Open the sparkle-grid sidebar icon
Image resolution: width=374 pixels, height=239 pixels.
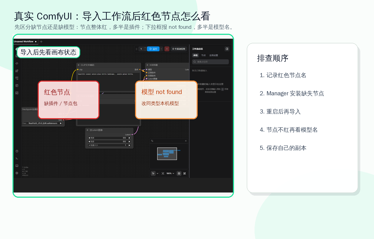tap(17, 71)
